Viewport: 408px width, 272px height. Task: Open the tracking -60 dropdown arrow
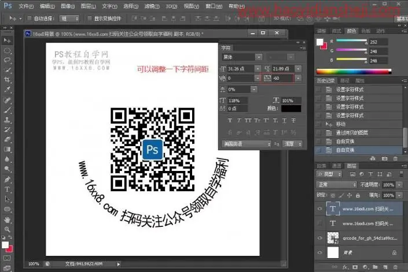tap(298, 78)
